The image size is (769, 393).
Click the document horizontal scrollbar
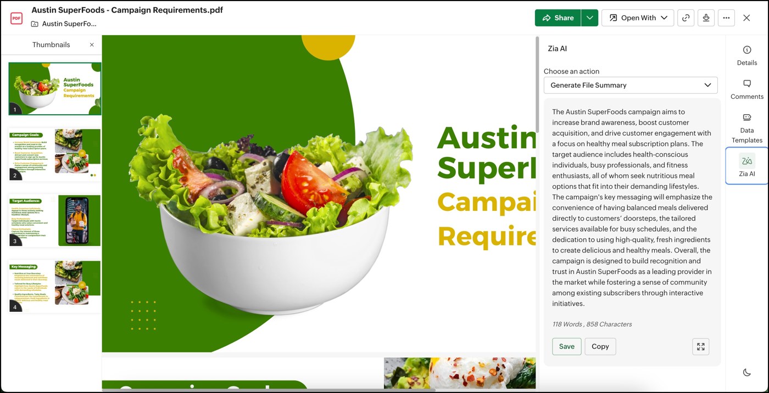click(x=269, y=390)
